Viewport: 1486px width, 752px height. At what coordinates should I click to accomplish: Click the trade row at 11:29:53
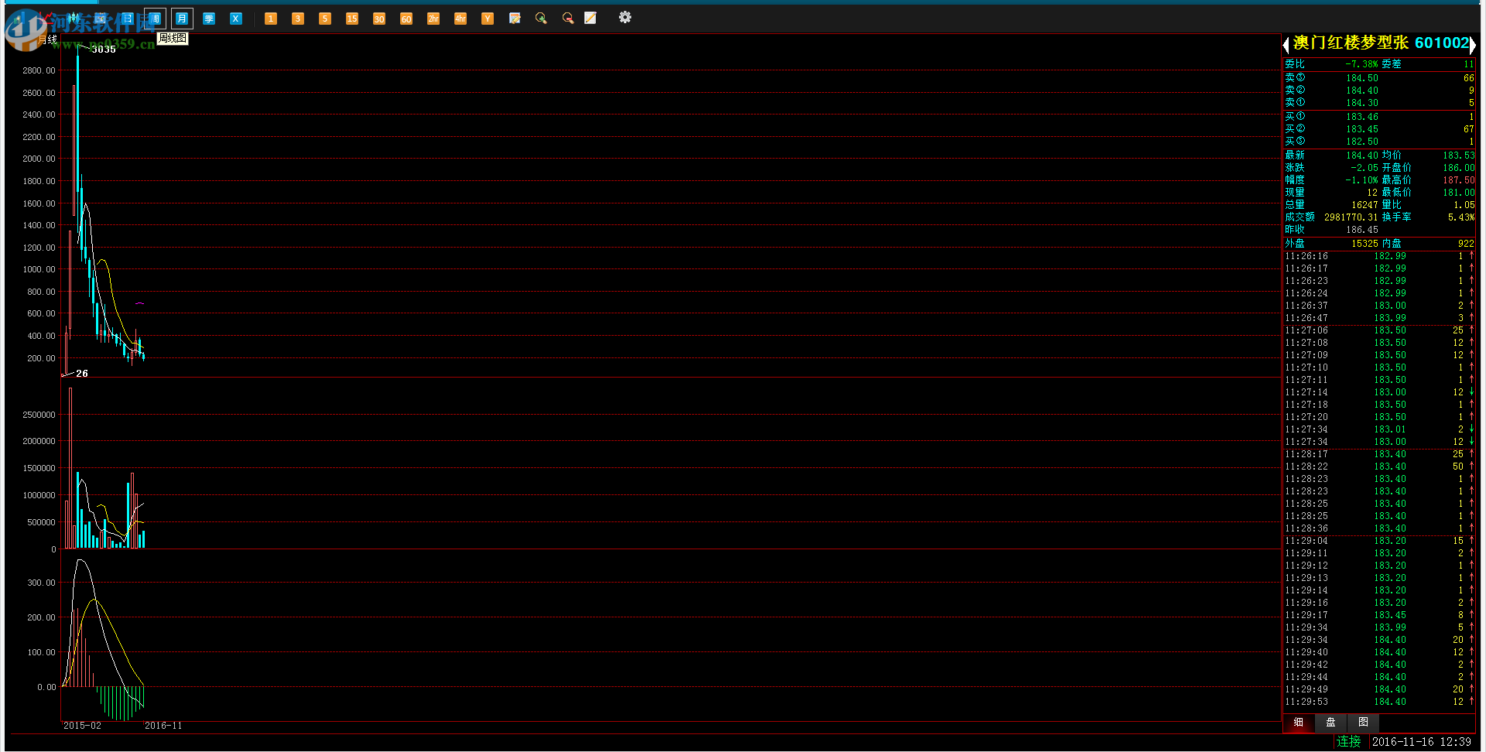[x=1379, y=702]
